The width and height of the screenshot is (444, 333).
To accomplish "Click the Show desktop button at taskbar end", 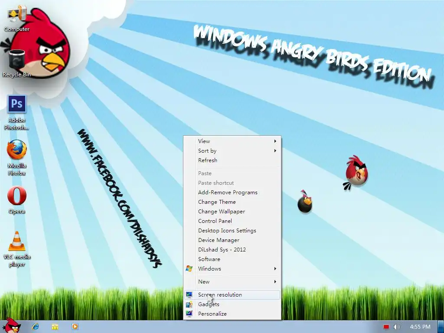I will click(441, 327).
